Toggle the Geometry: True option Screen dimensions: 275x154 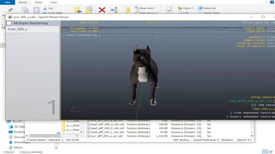tap(262, 37)
